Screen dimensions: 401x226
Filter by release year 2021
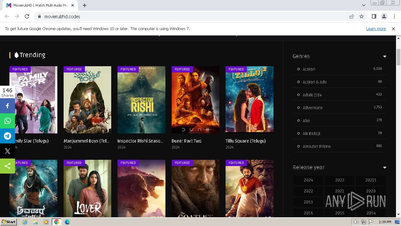point(340,191)
